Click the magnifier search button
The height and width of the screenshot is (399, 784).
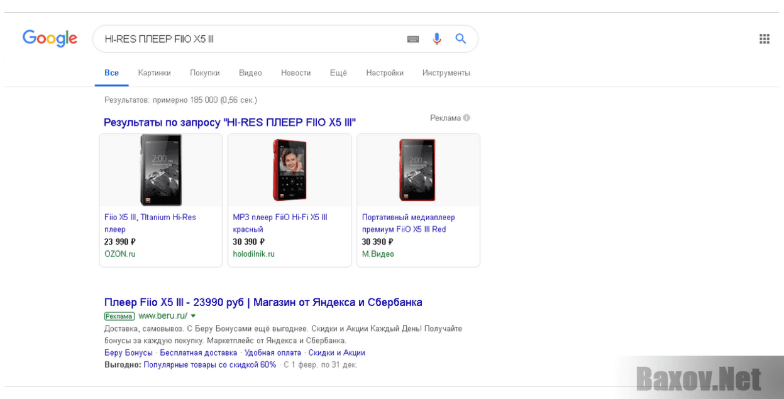461,39
